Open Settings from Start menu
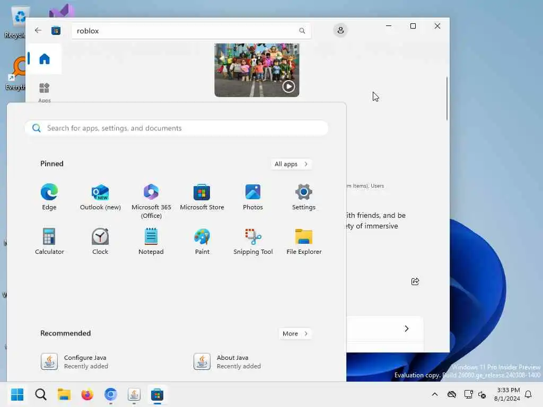 click(304, 197)
